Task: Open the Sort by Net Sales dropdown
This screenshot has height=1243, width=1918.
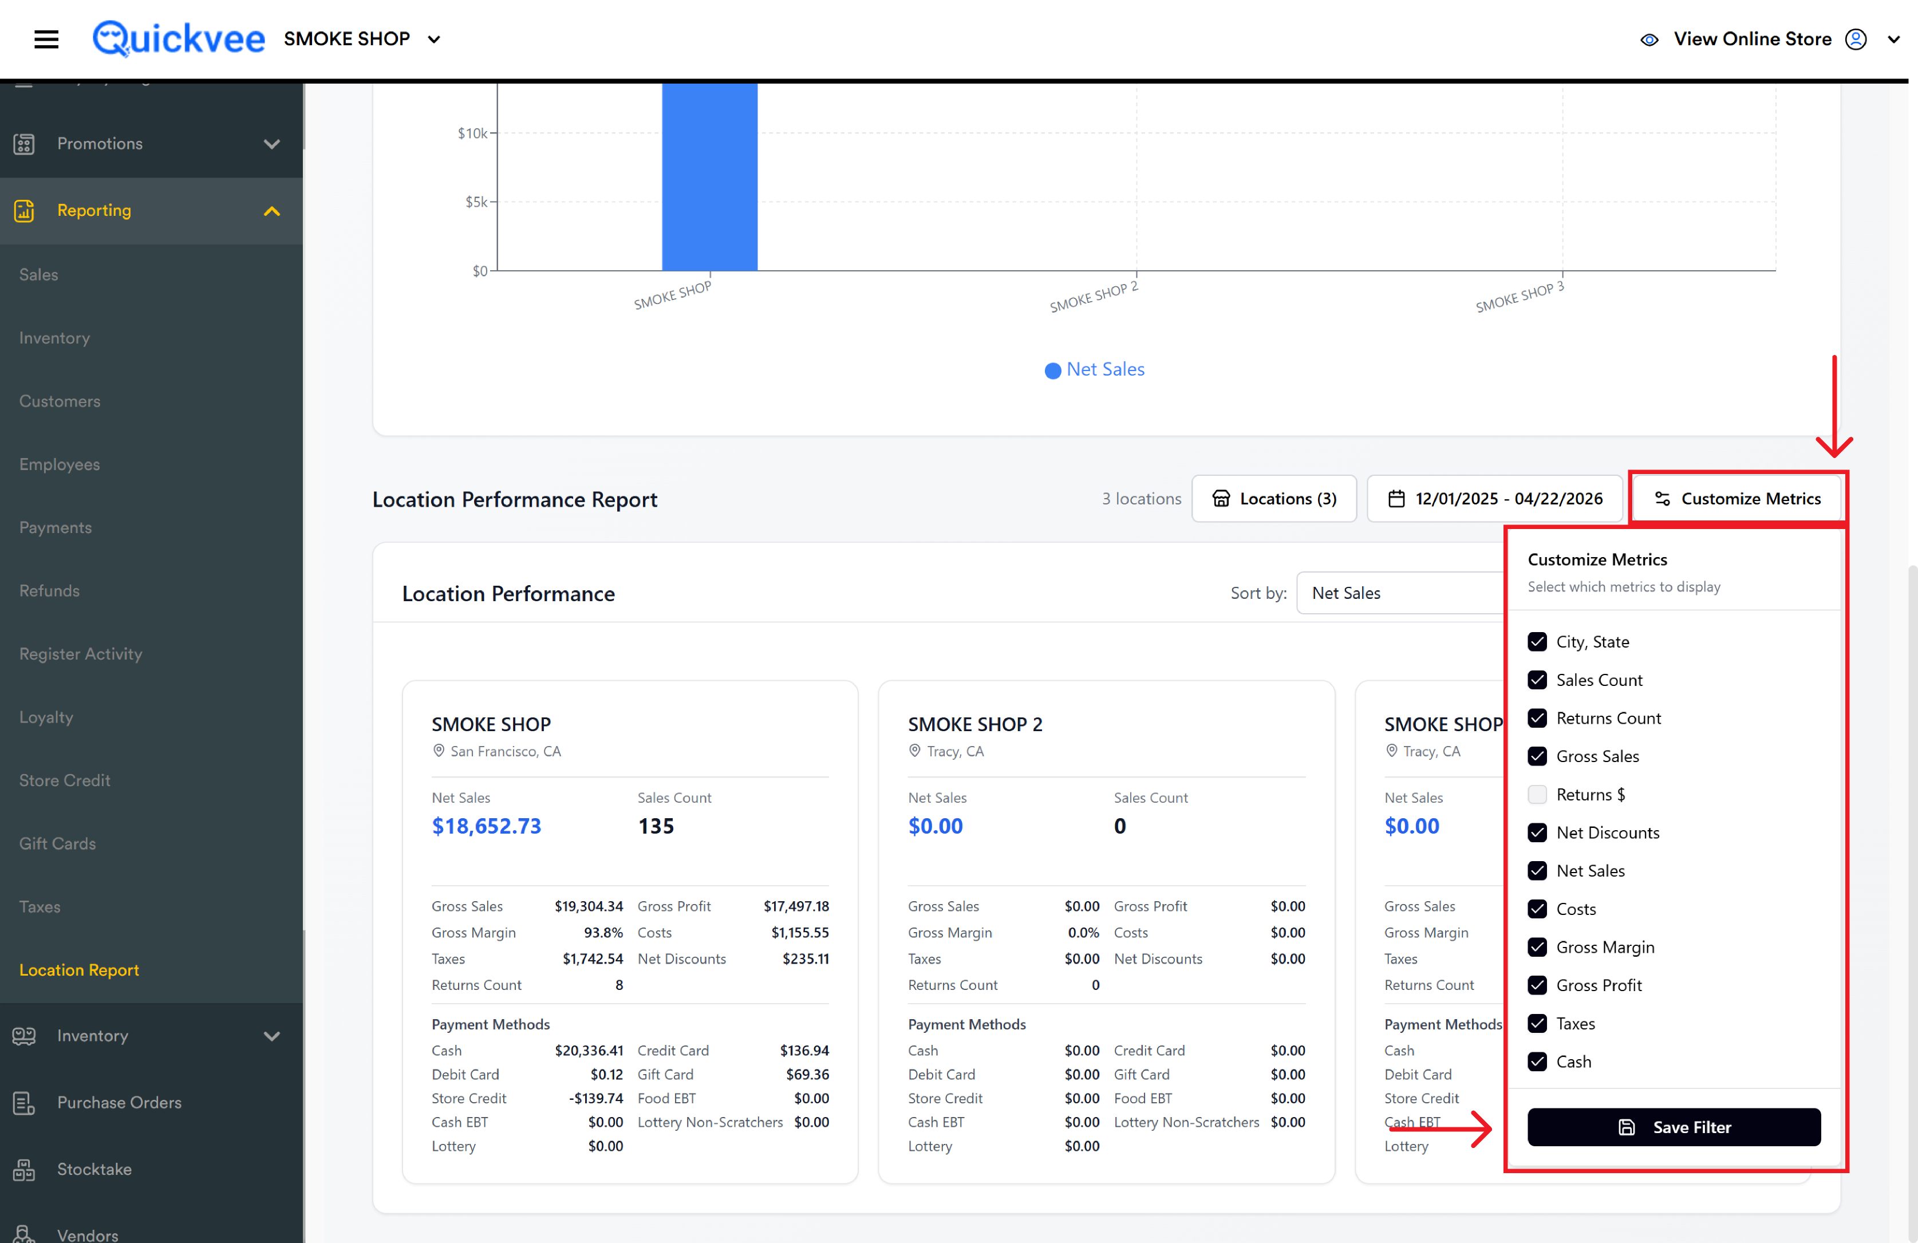Action: 1400,593
